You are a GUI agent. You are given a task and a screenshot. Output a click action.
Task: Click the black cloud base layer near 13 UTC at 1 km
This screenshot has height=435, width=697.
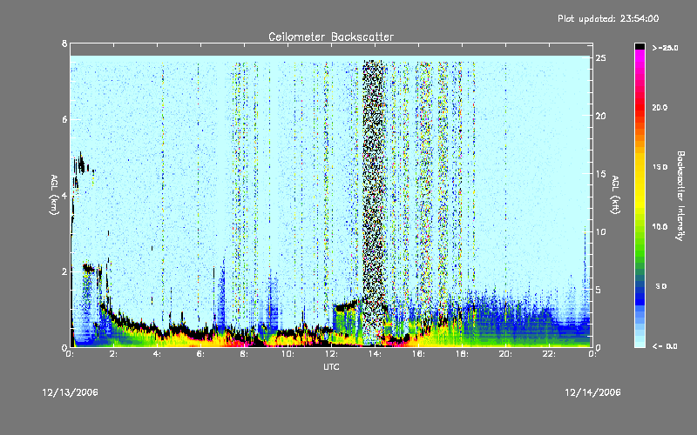pyautogui.click(x=347, y=306)
